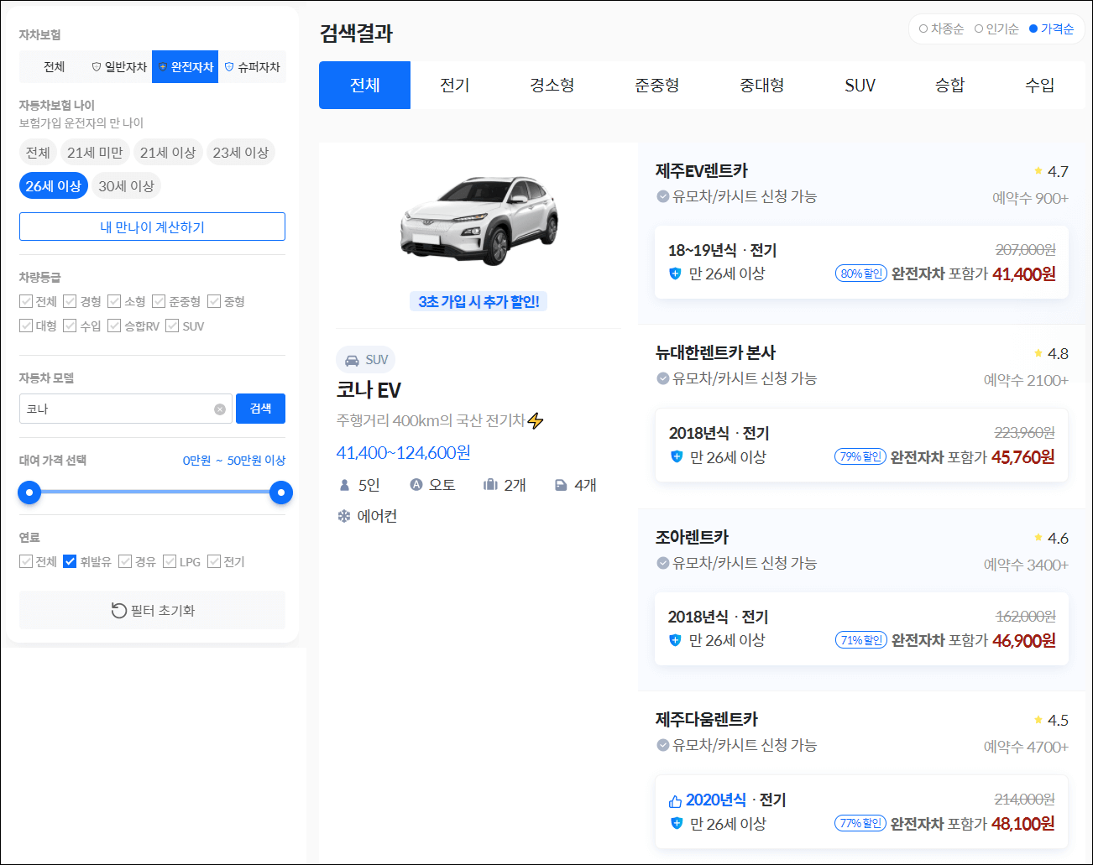Click the maximum price slider handle
The image size is (1093, 865).
[281, 492]
